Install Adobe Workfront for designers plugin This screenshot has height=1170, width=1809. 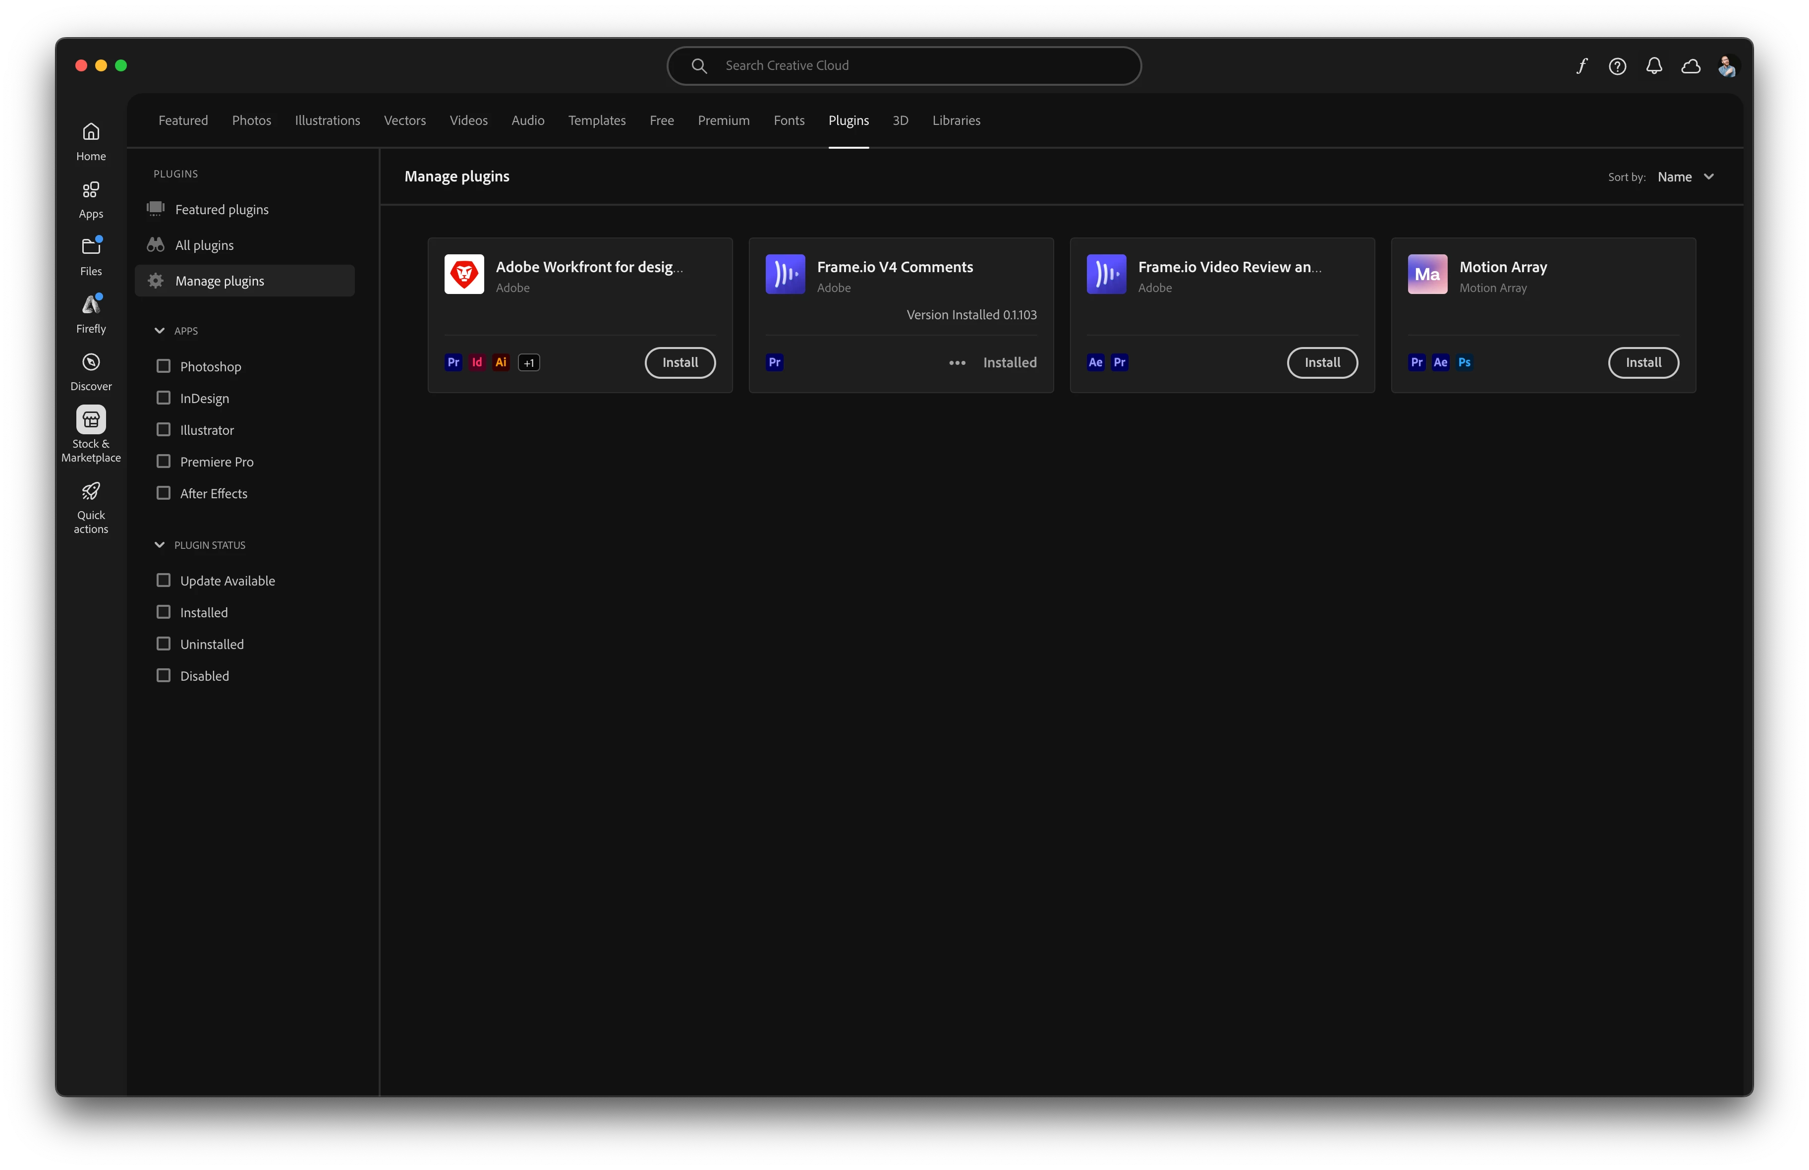679,362
